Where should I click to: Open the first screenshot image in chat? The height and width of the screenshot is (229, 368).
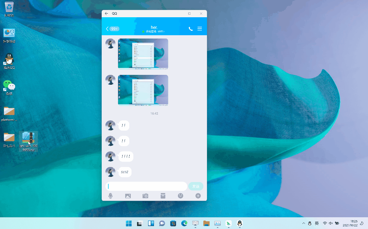coord(143,54)
